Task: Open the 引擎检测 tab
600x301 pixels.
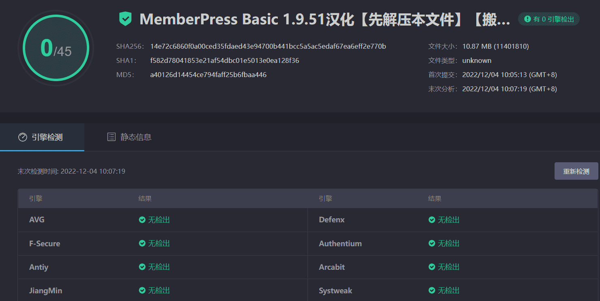Action: point(42,137)
